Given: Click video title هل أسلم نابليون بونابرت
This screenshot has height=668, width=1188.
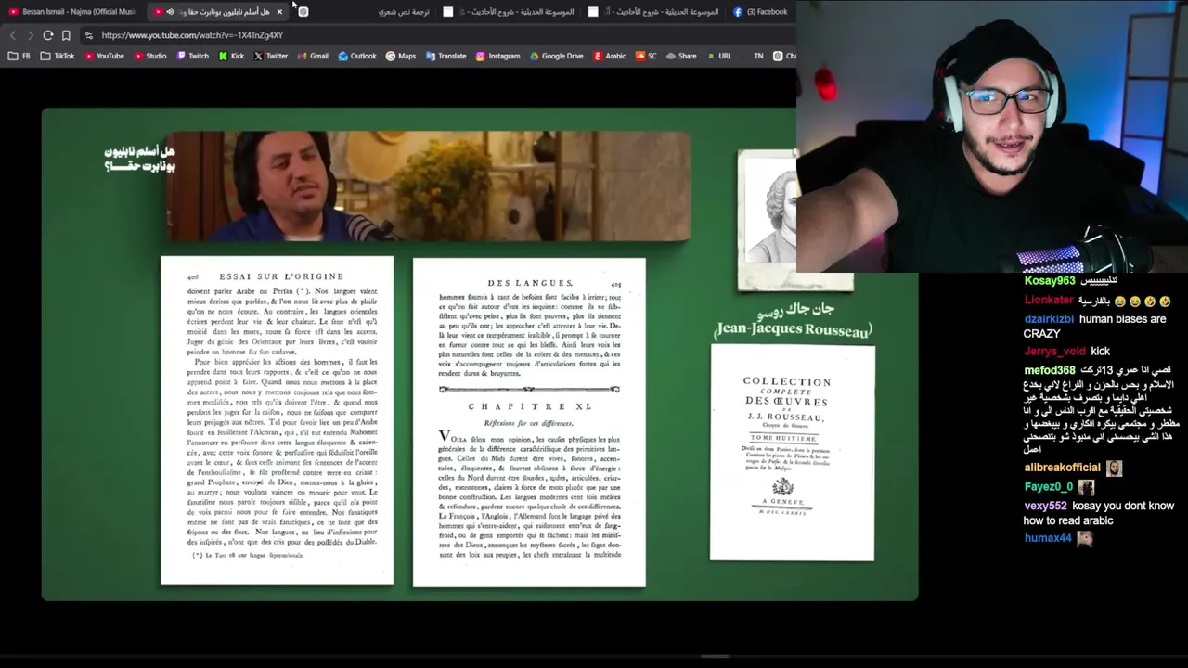Looking at the screenshot, I should pyautogui.click(x=139, y=158).
